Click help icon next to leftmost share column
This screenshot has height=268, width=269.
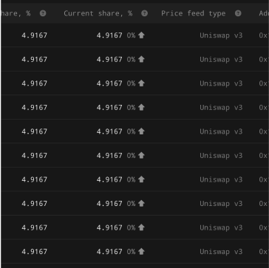pyautogui.click(x=43, y=13)
